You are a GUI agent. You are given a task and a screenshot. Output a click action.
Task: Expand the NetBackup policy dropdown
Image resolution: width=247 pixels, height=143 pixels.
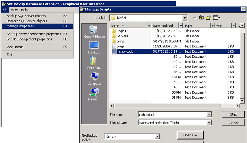[157, 136]
